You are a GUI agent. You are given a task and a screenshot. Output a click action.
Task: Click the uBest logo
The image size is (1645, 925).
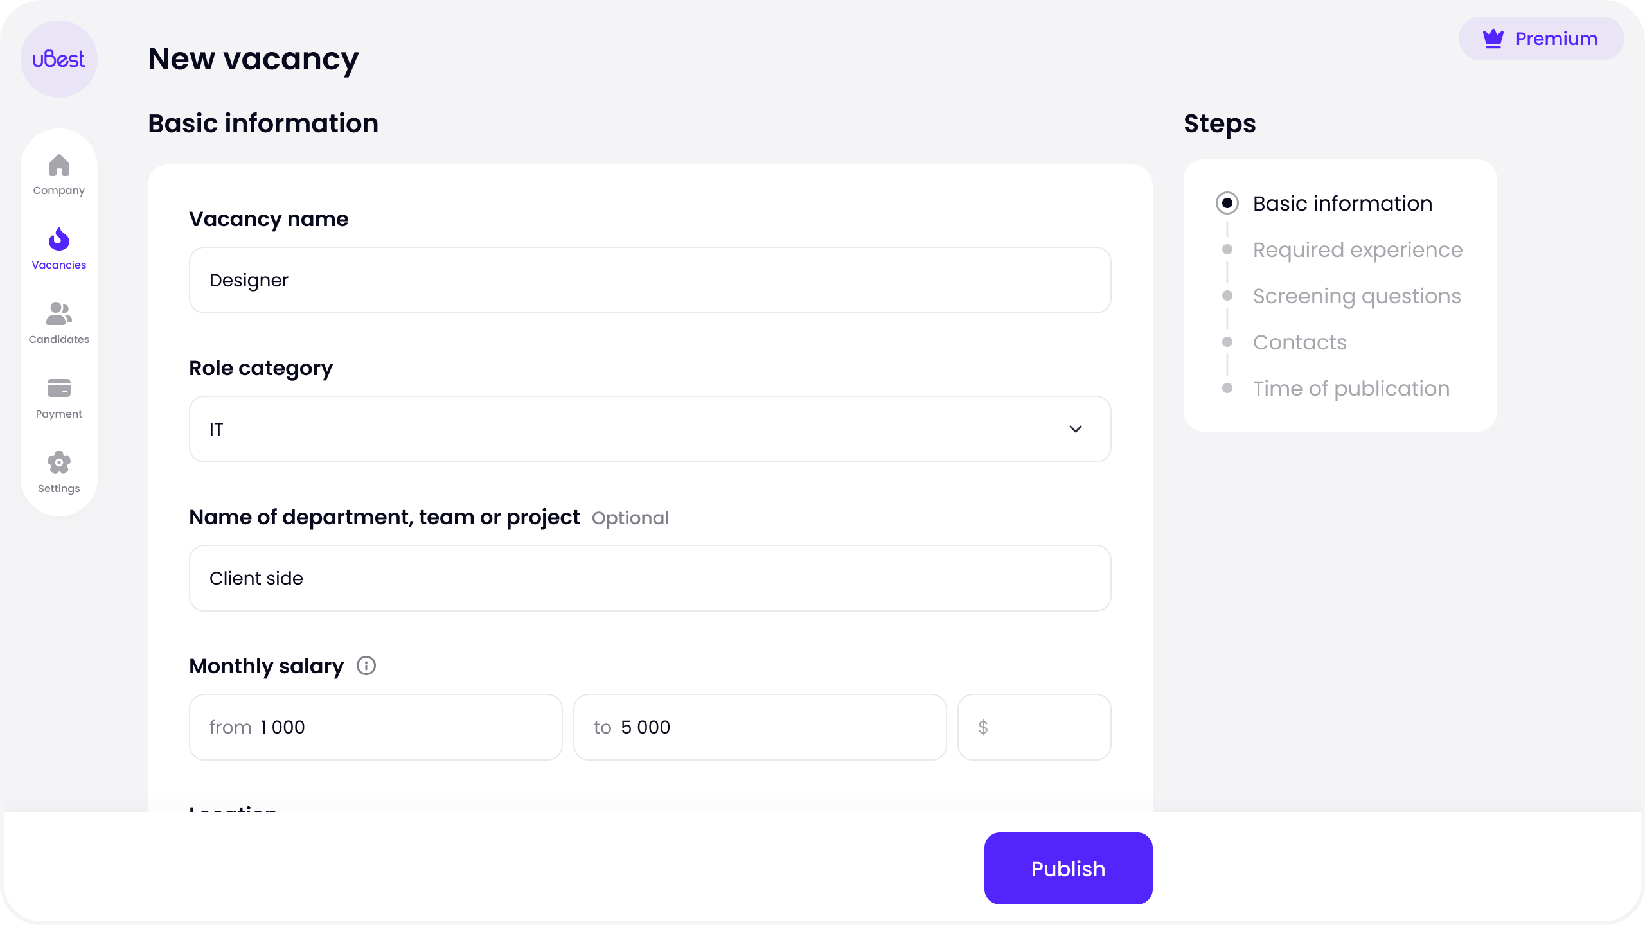(59, 59)
